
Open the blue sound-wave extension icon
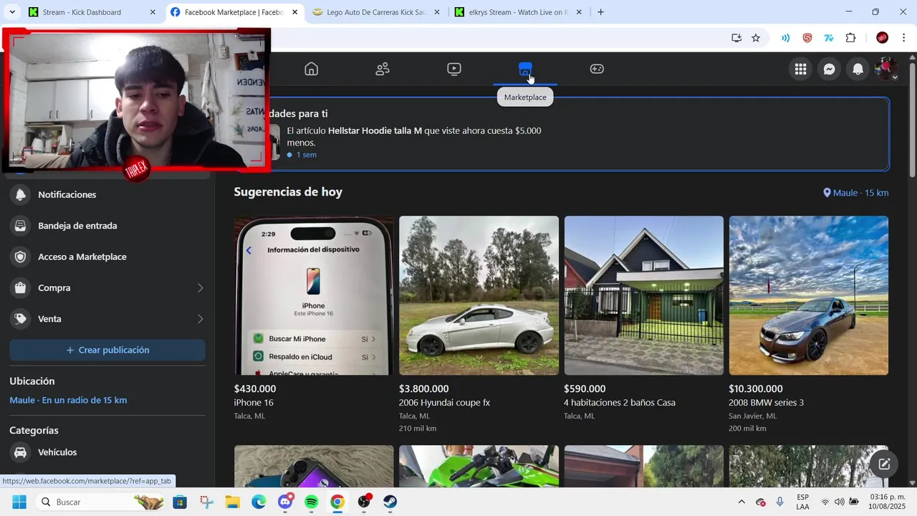pyautogui.click(x=785, y=38)
